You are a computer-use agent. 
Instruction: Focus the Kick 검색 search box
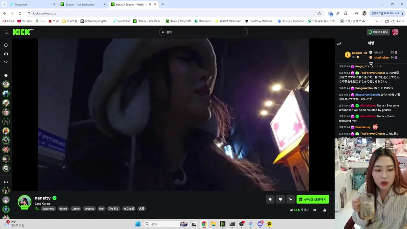click(203, 32)
